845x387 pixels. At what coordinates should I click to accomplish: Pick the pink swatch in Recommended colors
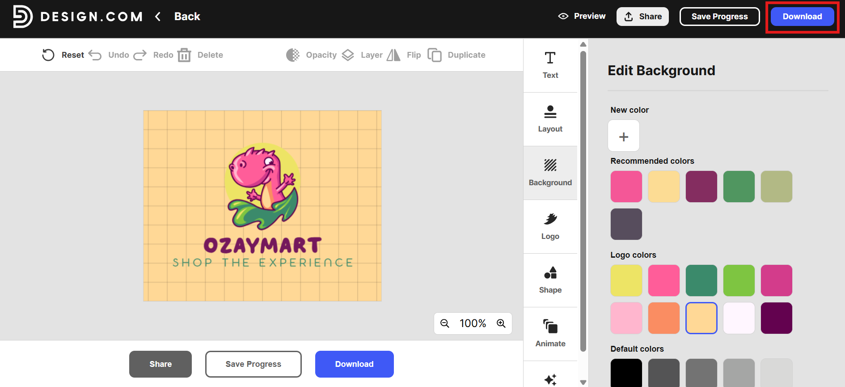[x=626, y=187]
